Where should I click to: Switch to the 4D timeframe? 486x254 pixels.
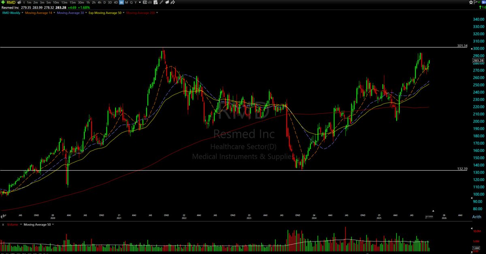tap(116, 2)
